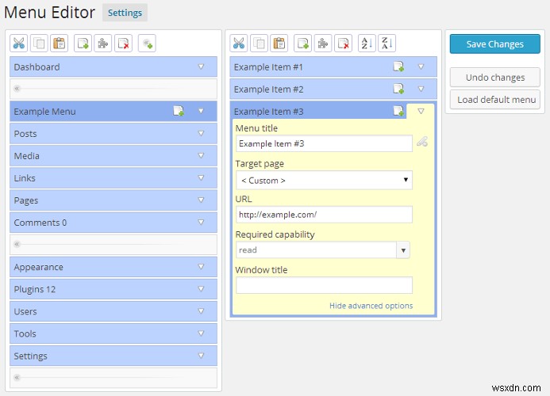This screenshot has width=550, height=396.
Task: Click Delete menu icon in left toolbar
Action: tap(124, 44)
